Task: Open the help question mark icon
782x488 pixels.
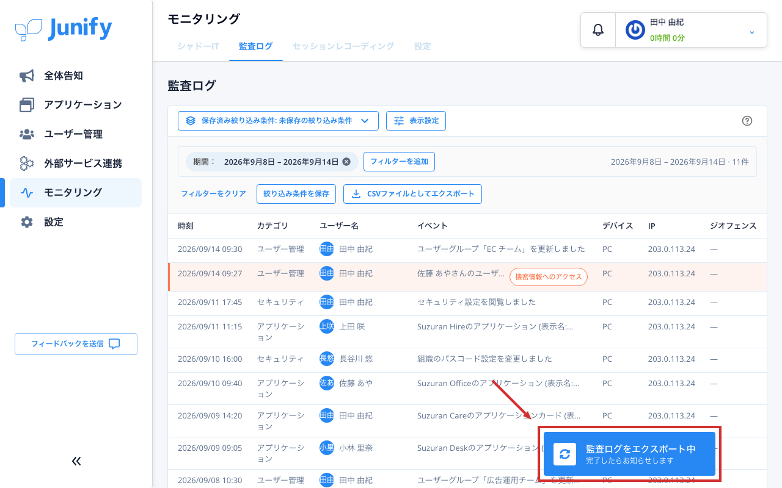Action: 747,121
